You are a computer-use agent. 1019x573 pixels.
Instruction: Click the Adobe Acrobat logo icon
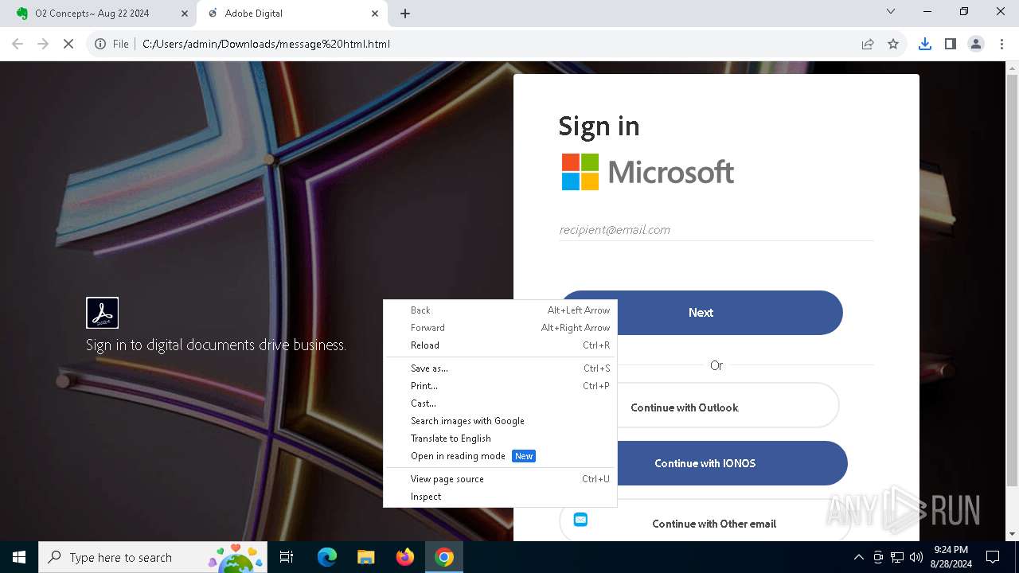(x=102, y=313)
